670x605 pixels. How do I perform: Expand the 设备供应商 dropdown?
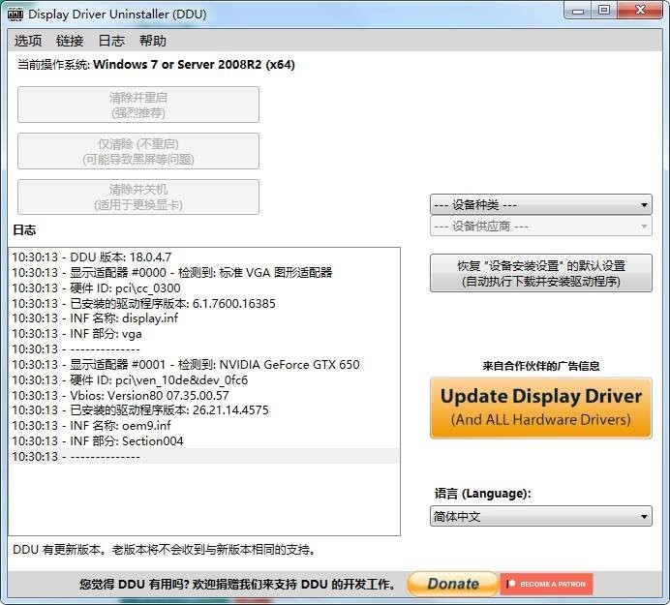point(540,226)
